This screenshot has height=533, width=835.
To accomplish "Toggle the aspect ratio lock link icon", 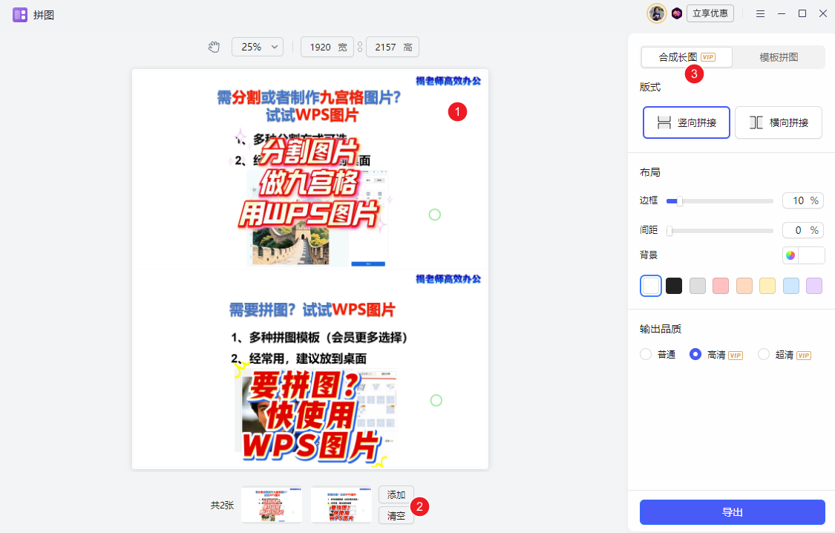I will (x=360, y=47).
